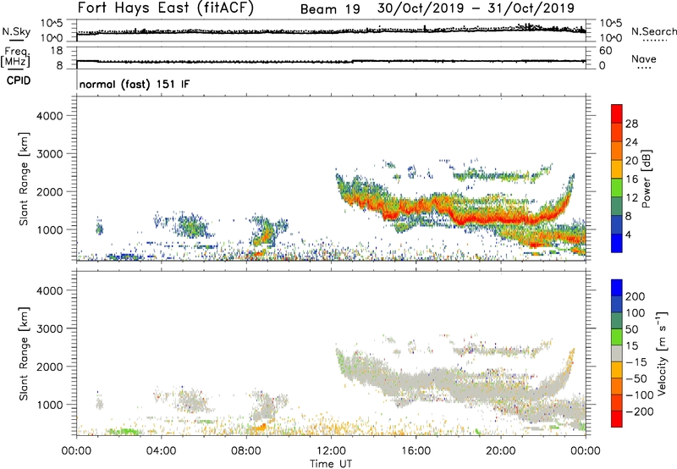The image size is (677, 469).
Task: Pick the blue top Velocity colorbar segment
Action: [x=617, y=288]
